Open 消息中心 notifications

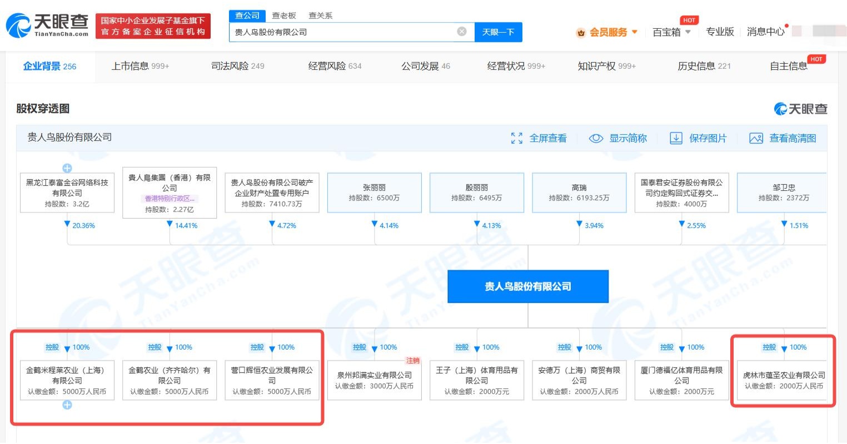point(765,32)
